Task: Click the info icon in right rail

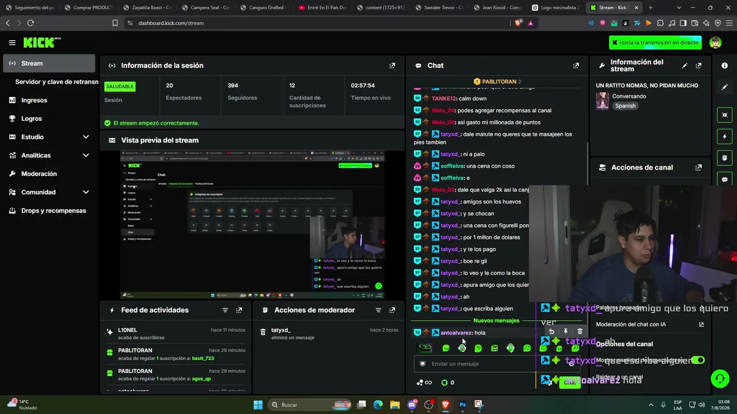Action: (724, 66)
